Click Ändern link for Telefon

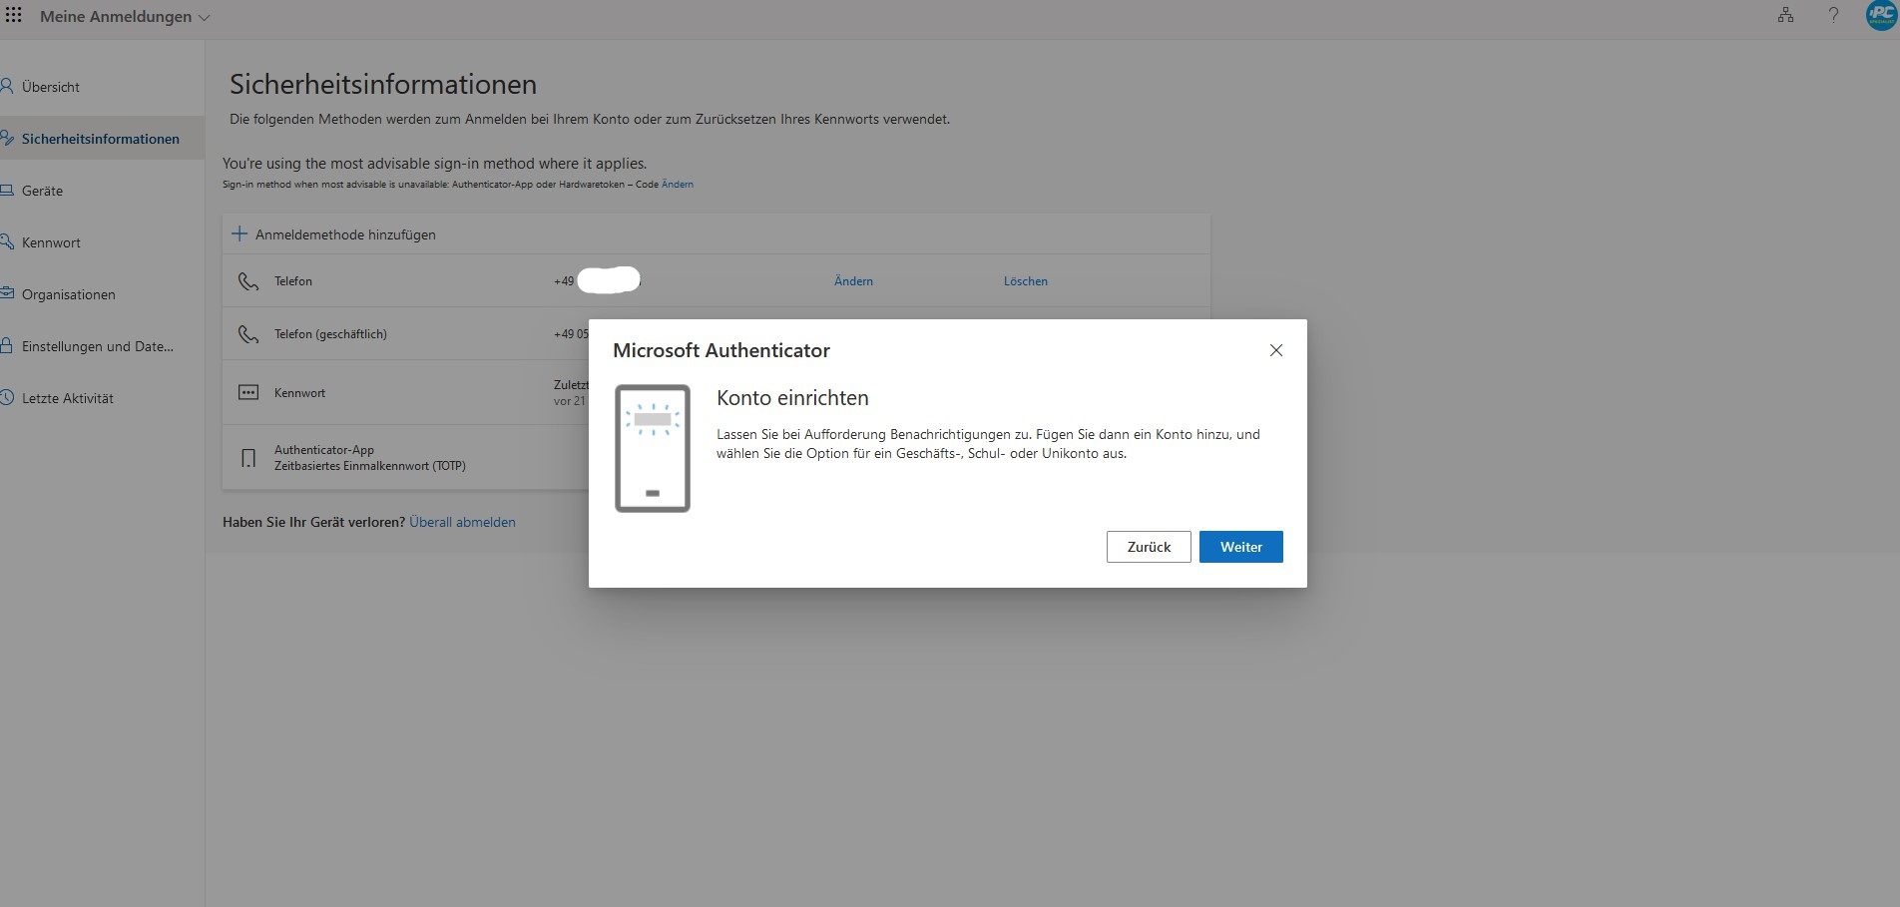point(853,281)
